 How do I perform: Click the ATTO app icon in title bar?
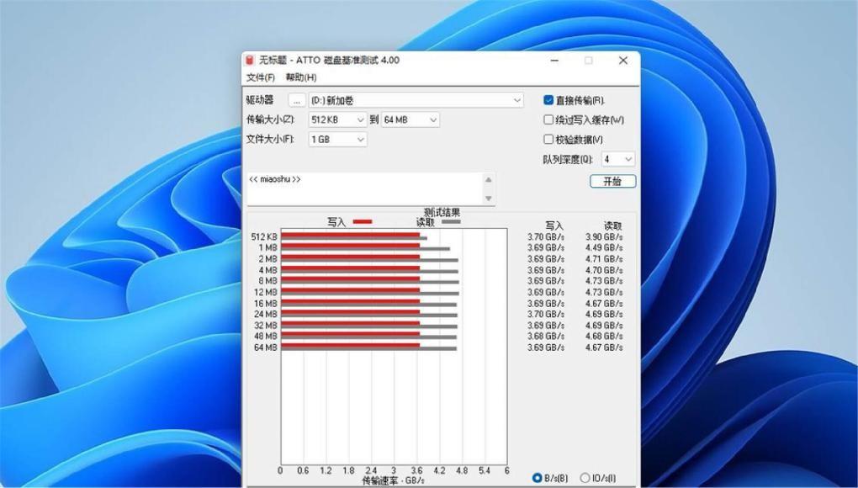point(250,61)
